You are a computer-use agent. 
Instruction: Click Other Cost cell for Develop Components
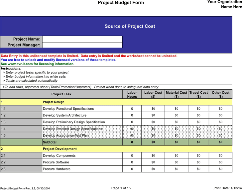click(220, 156)
